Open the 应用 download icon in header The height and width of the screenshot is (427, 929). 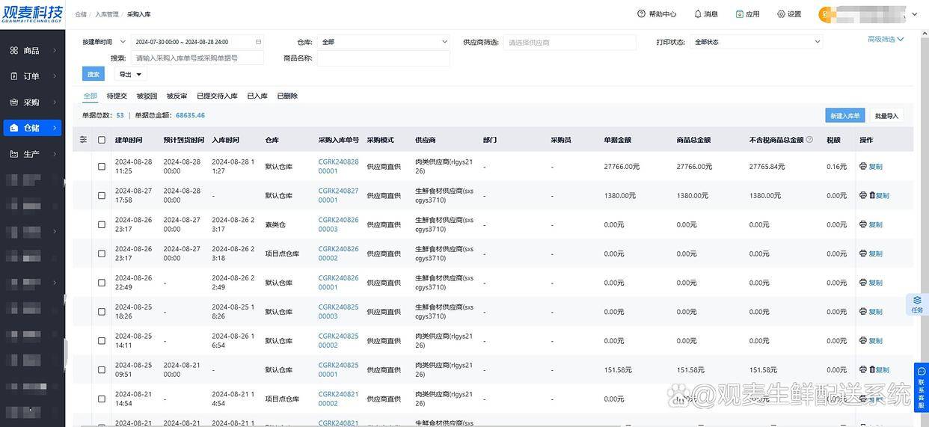tap(740, 14)
